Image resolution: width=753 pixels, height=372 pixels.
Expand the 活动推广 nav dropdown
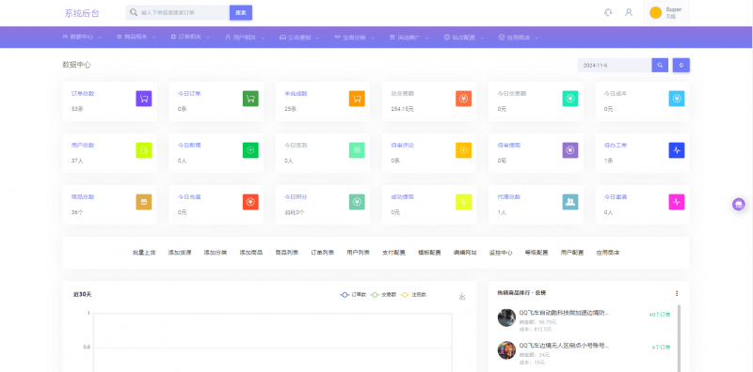409,37
